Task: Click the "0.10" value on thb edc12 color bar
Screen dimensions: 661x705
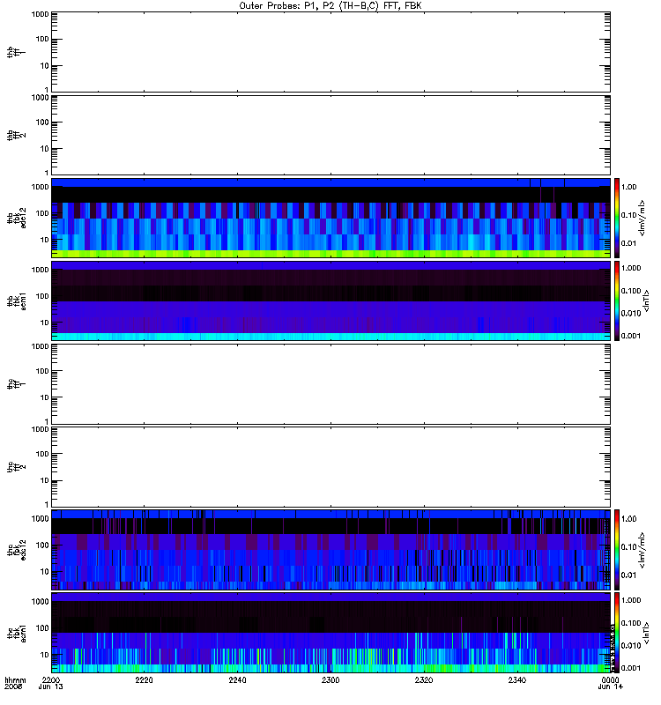Action: coord(628,215)
